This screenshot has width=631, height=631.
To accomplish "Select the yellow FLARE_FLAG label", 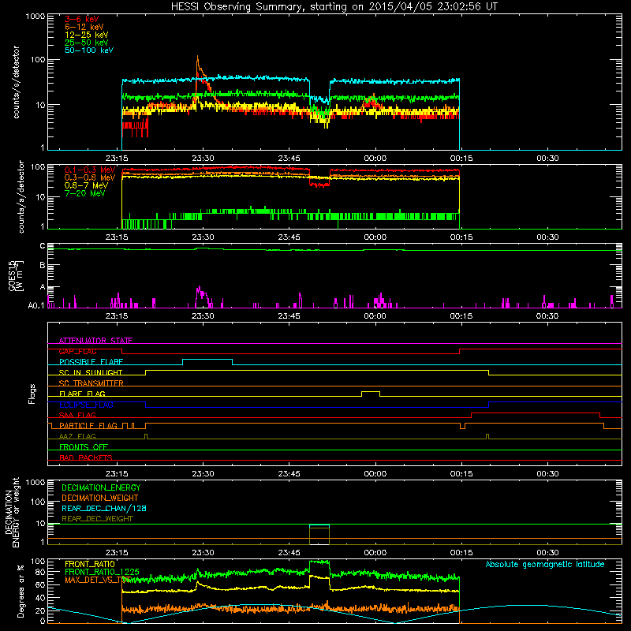I will [82, 394].
